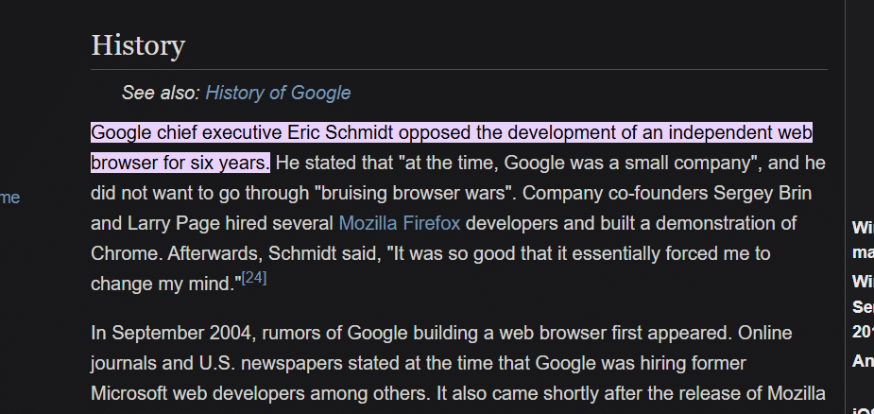Click the "change my mind." quote ending
The height and width of the screenshot is (414, 874).
[166, 284]
